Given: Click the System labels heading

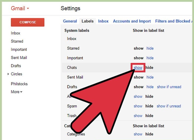Looking at the screenshot, I should [77, 30].
